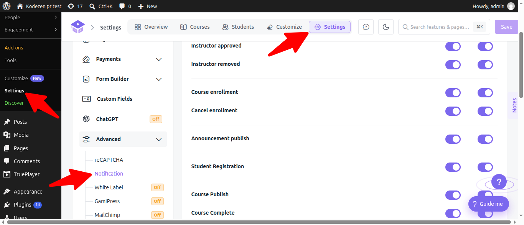Select the Settings tab in the header
Image resolution: width=524 pixels, height=225 pixels.
click(x=330, y=27)
